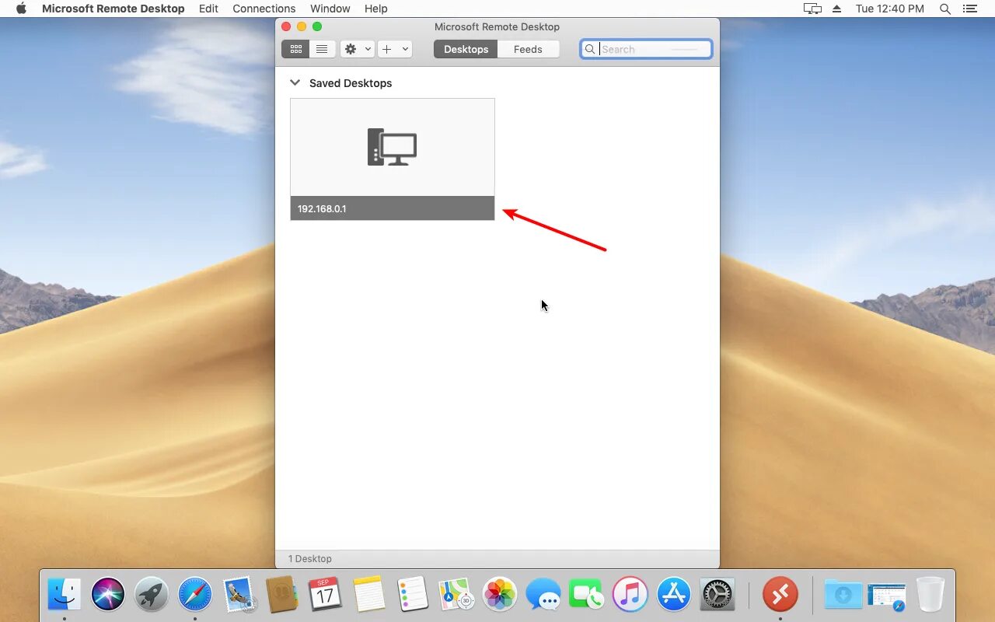995x622 pixels.
Task: Open Notification Center icon
Action: click(x=969, y=9)
